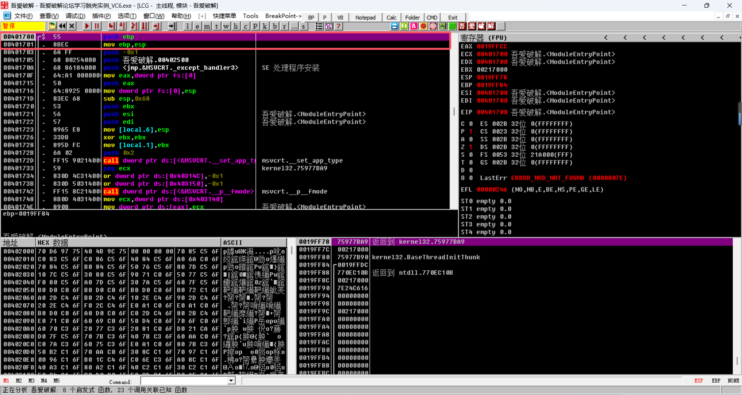
Task: Open Patches window with 'p' button
Action: tap(255, 26)
